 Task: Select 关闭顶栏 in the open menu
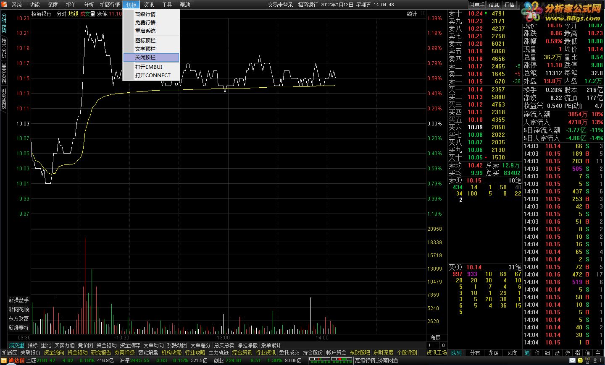[x=151, y=57]
